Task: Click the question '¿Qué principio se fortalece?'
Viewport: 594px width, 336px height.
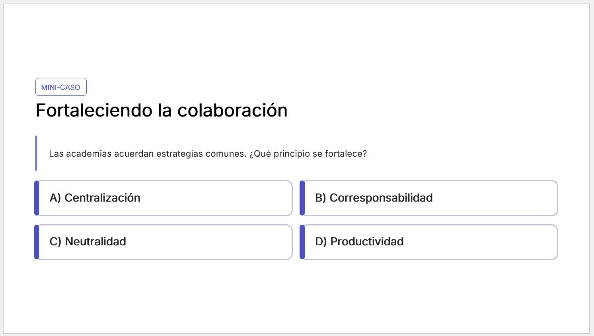Action: (308, 154)
